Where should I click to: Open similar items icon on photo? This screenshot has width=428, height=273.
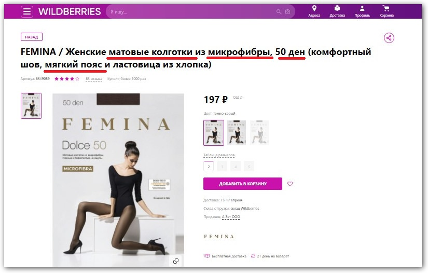coord(176,261)
